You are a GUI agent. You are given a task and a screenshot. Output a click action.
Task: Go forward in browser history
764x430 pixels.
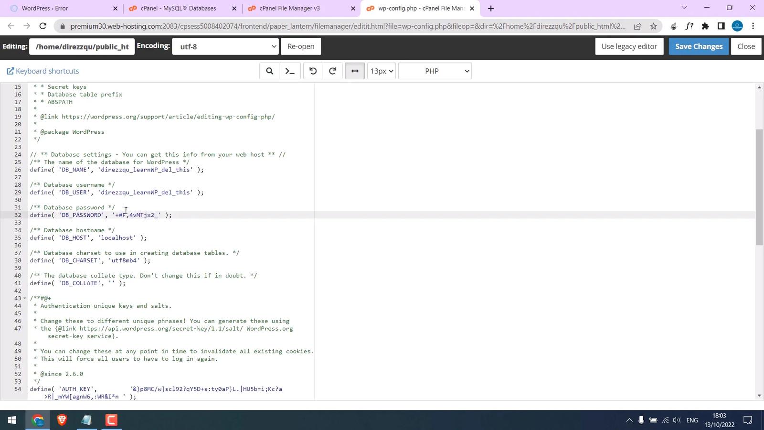[27, 26]
